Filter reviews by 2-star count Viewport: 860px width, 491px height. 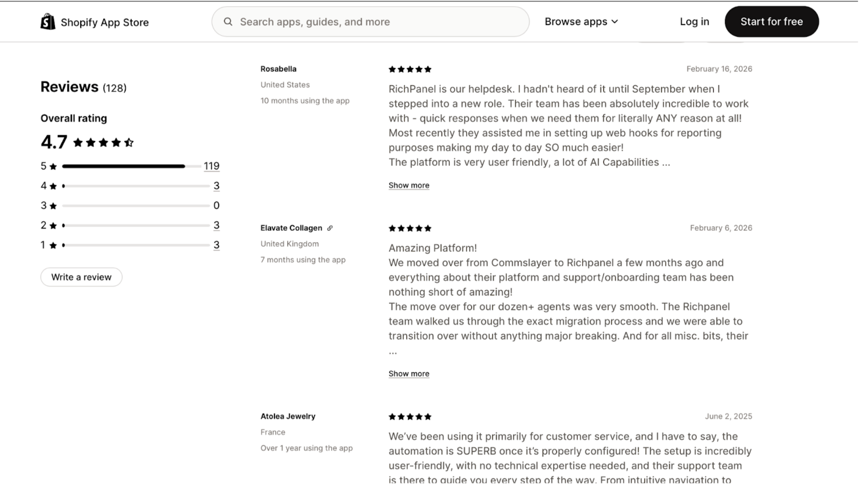[216, 225]
